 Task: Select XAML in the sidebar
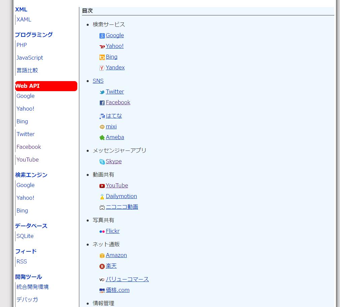click(x=24, y=20)
